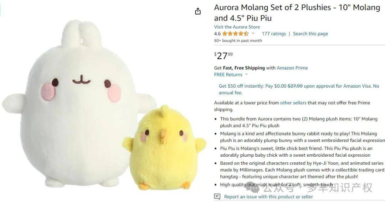
Task: Click the Amazon Visa $50 off offer
Action: coord(299,89)
